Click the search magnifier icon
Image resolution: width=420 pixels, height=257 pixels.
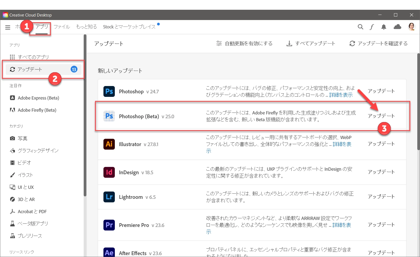[x=360, y=27]
